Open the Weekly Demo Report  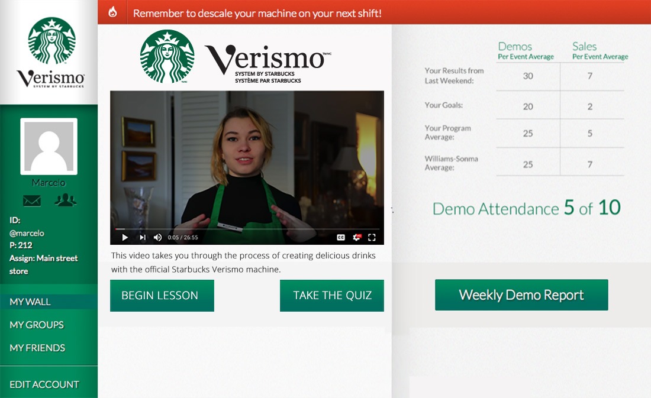521,295
